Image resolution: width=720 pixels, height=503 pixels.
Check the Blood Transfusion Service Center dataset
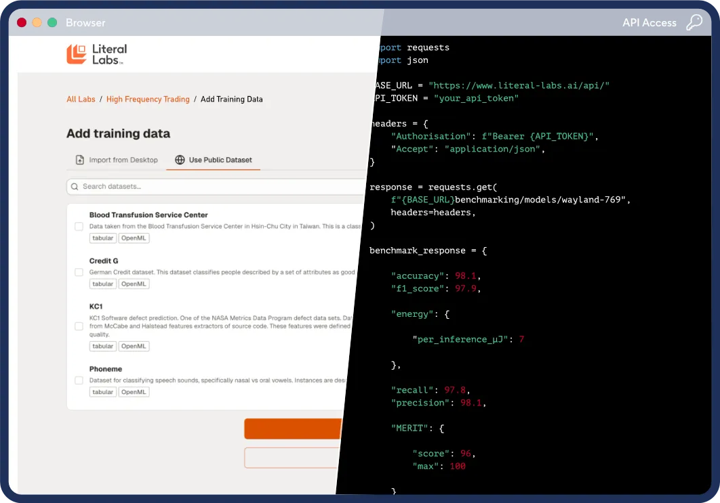click(79, 226)
